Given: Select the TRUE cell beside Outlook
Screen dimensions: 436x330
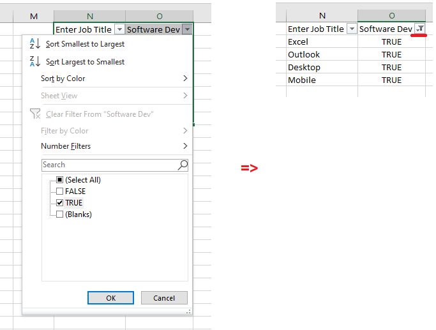Looking at the screenshot, I should click(391, 54).
